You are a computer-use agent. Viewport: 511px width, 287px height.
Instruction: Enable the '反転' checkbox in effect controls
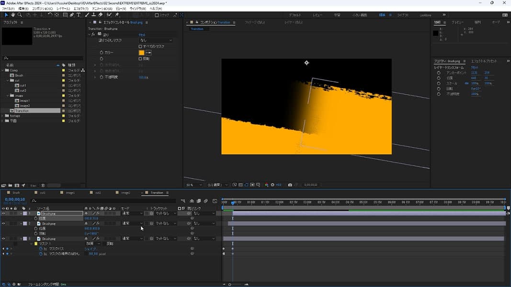[140, 58]
